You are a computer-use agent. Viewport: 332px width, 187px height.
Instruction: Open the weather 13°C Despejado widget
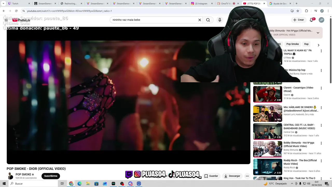(275, 184)
